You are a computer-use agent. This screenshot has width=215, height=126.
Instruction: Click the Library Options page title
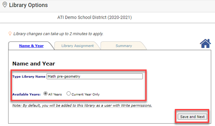point(28,5)
